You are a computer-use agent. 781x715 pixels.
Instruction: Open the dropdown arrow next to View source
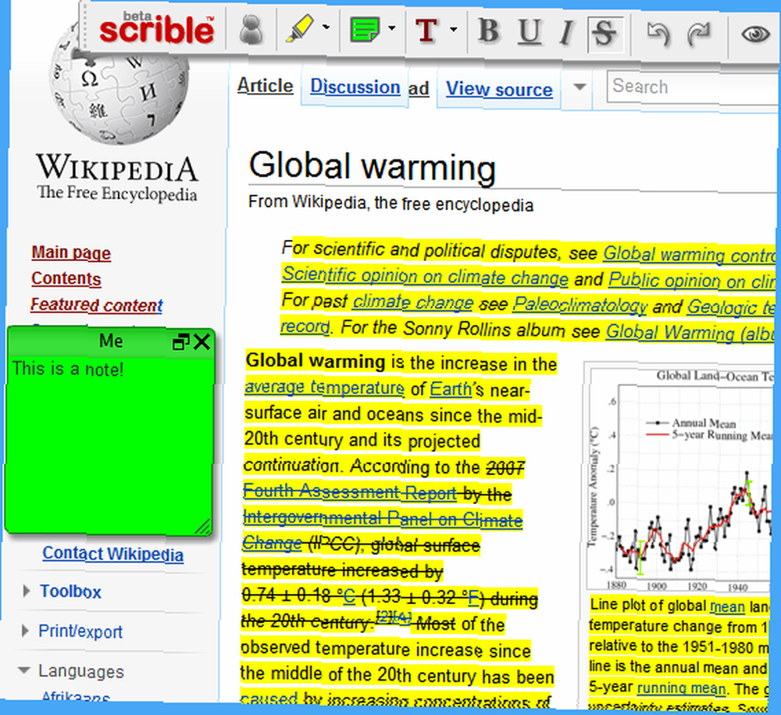tap(579, 88)
